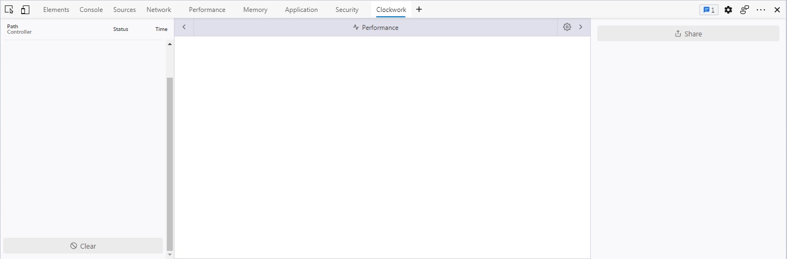The height and width of the screenshot is (259, 787).
Task: Click the Controller column subheader
Action: [x=20, y=32]
